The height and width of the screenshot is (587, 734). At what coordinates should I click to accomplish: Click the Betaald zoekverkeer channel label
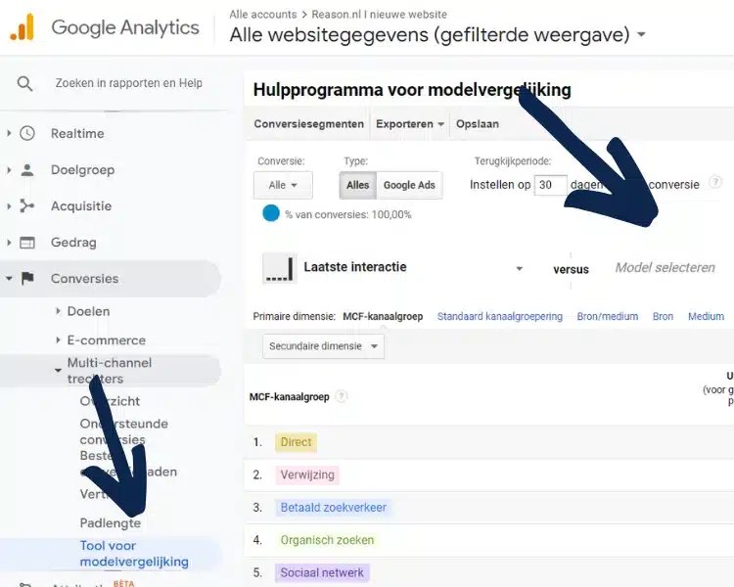click(x=334, y=508)
